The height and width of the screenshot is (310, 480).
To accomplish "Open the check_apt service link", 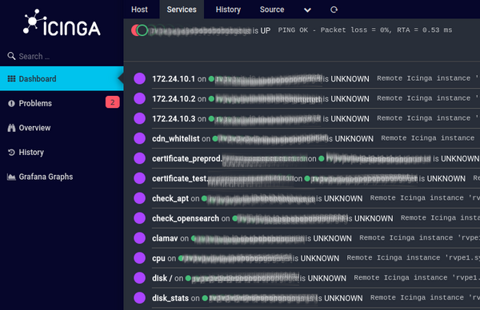I will tap(170, 199).
